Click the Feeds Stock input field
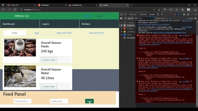Screen dimensions: 198x111 pos(22,101)
